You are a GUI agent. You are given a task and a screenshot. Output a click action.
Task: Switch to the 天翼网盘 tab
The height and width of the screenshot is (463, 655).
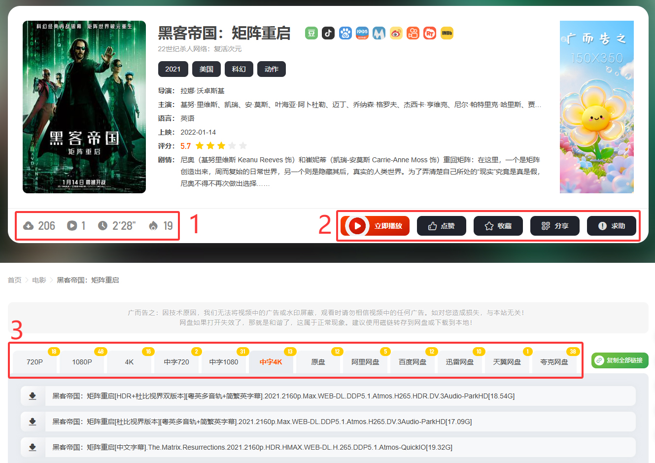point(508,362)
